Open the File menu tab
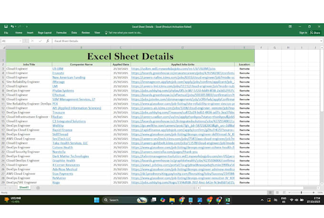Screen dimensions: 324x218 (6, 33)
